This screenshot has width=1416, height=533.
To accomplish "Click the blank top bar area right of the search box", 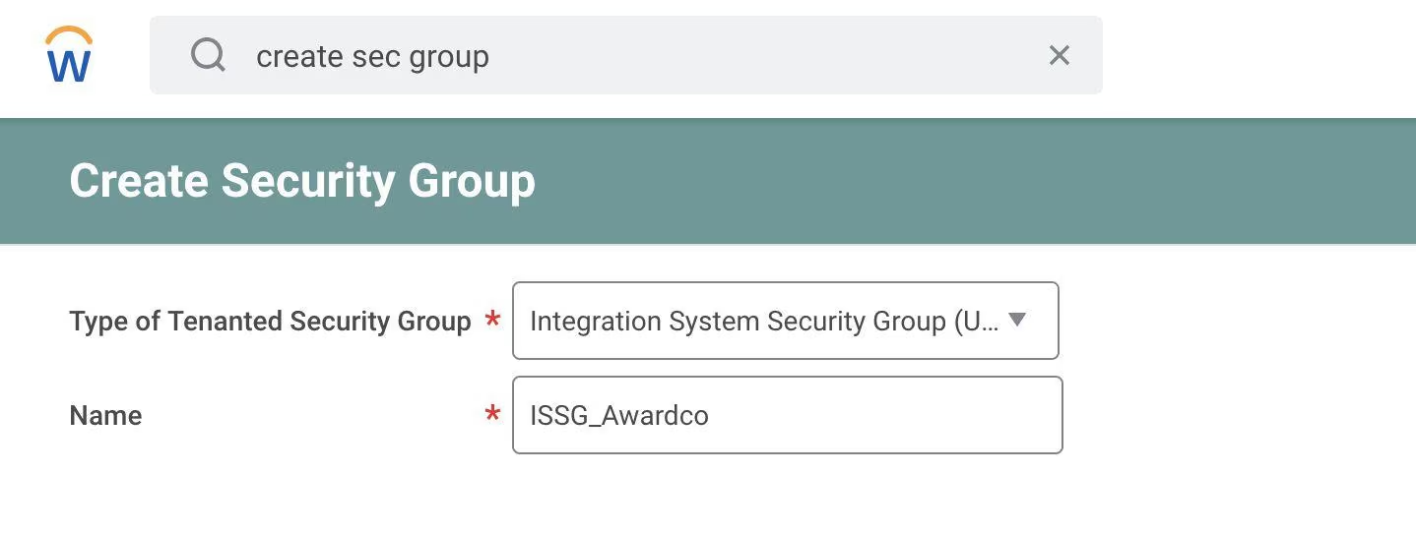I will 1260,55.
